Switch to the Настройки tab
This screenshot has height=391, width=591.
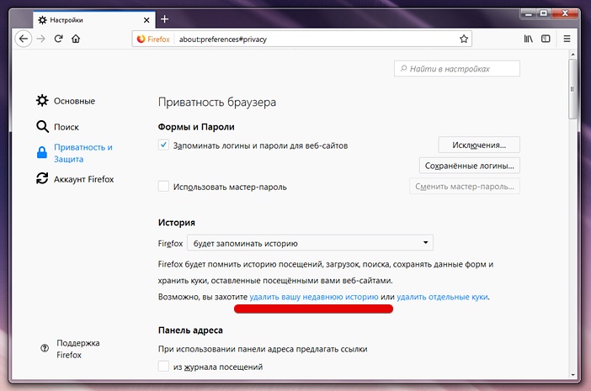tap(94, 19)
